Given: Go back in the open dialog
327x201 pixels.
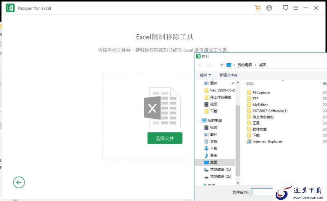Looking at the screenshot, I should (200, 65).
